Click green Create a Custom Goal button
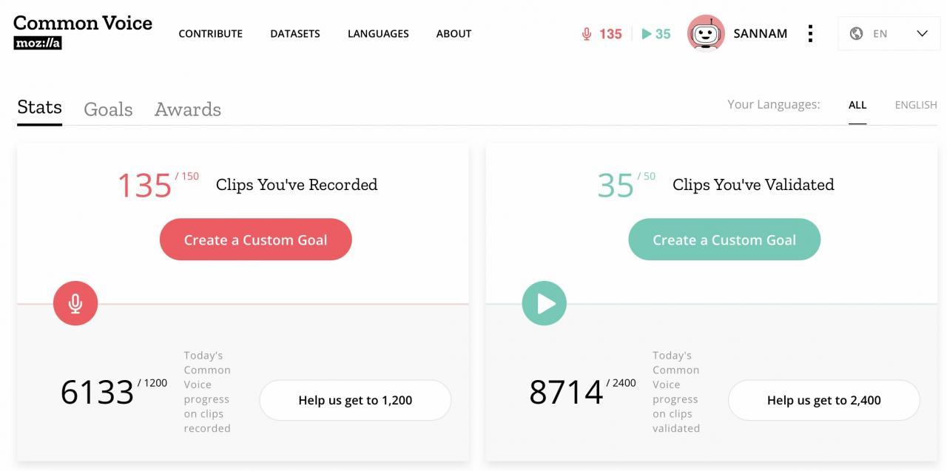Image resolution: width=947 pixels, height=471 pixels. [724, 240]
